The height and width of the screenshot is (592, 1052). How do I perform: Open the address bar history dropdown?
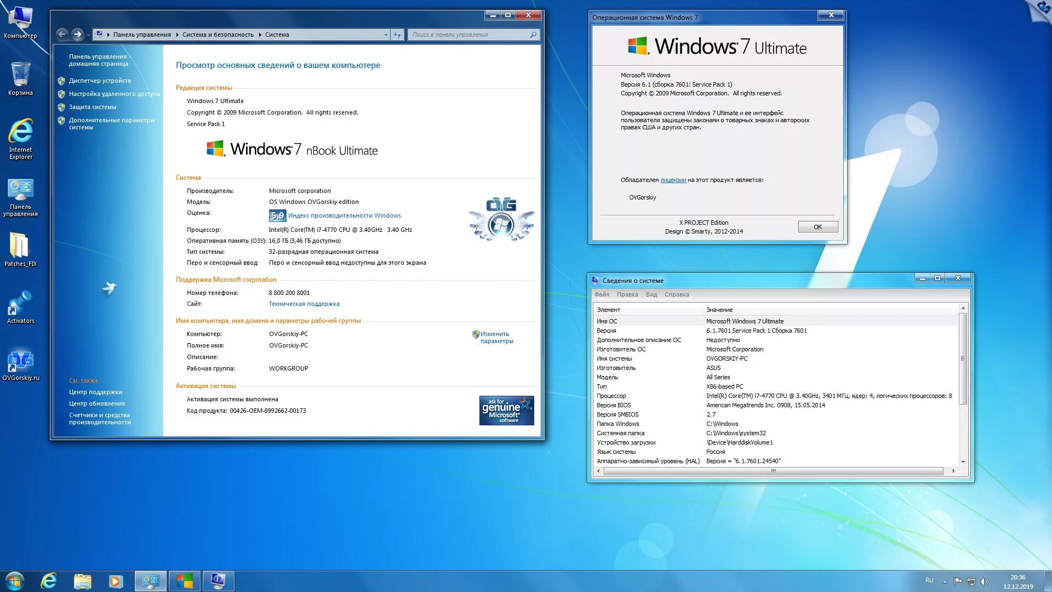pos(386,35)
